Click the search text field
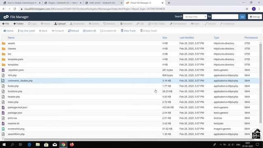The height and width of the screenshot is (148, 263). point(225,17)
